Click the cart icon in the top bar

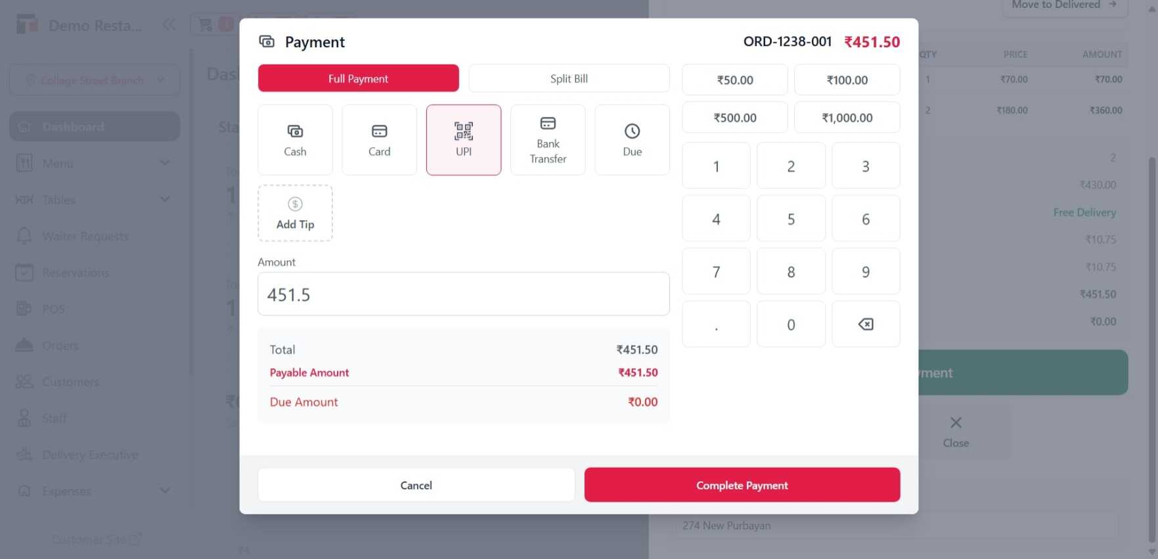(206, 25)
